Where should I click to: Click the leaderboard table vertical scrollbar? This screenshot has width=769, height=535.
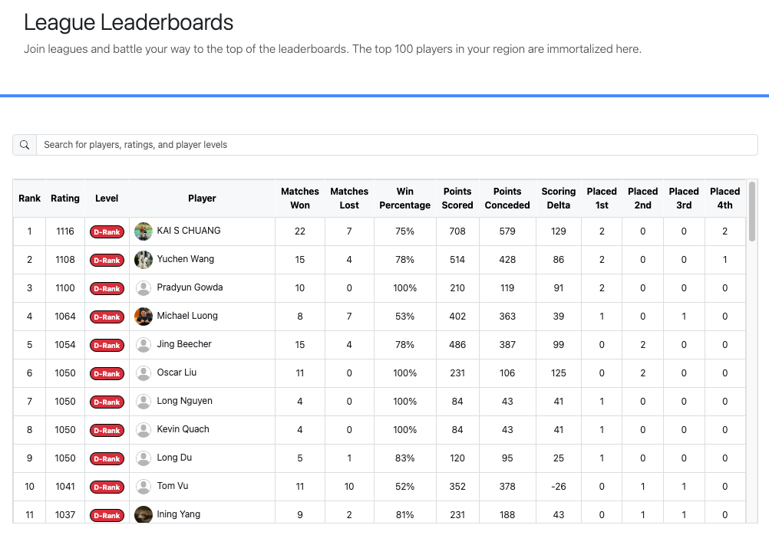[752, 212]
